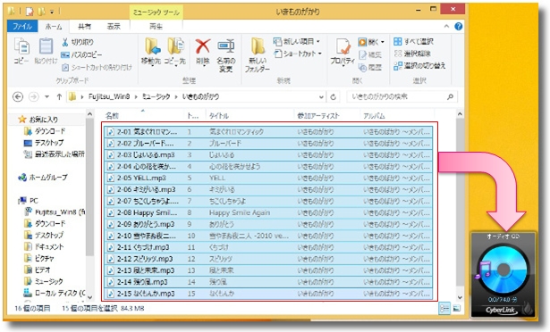Click the ribbon Help question mark icon
550x332 pixels.
tap(458, 27)
